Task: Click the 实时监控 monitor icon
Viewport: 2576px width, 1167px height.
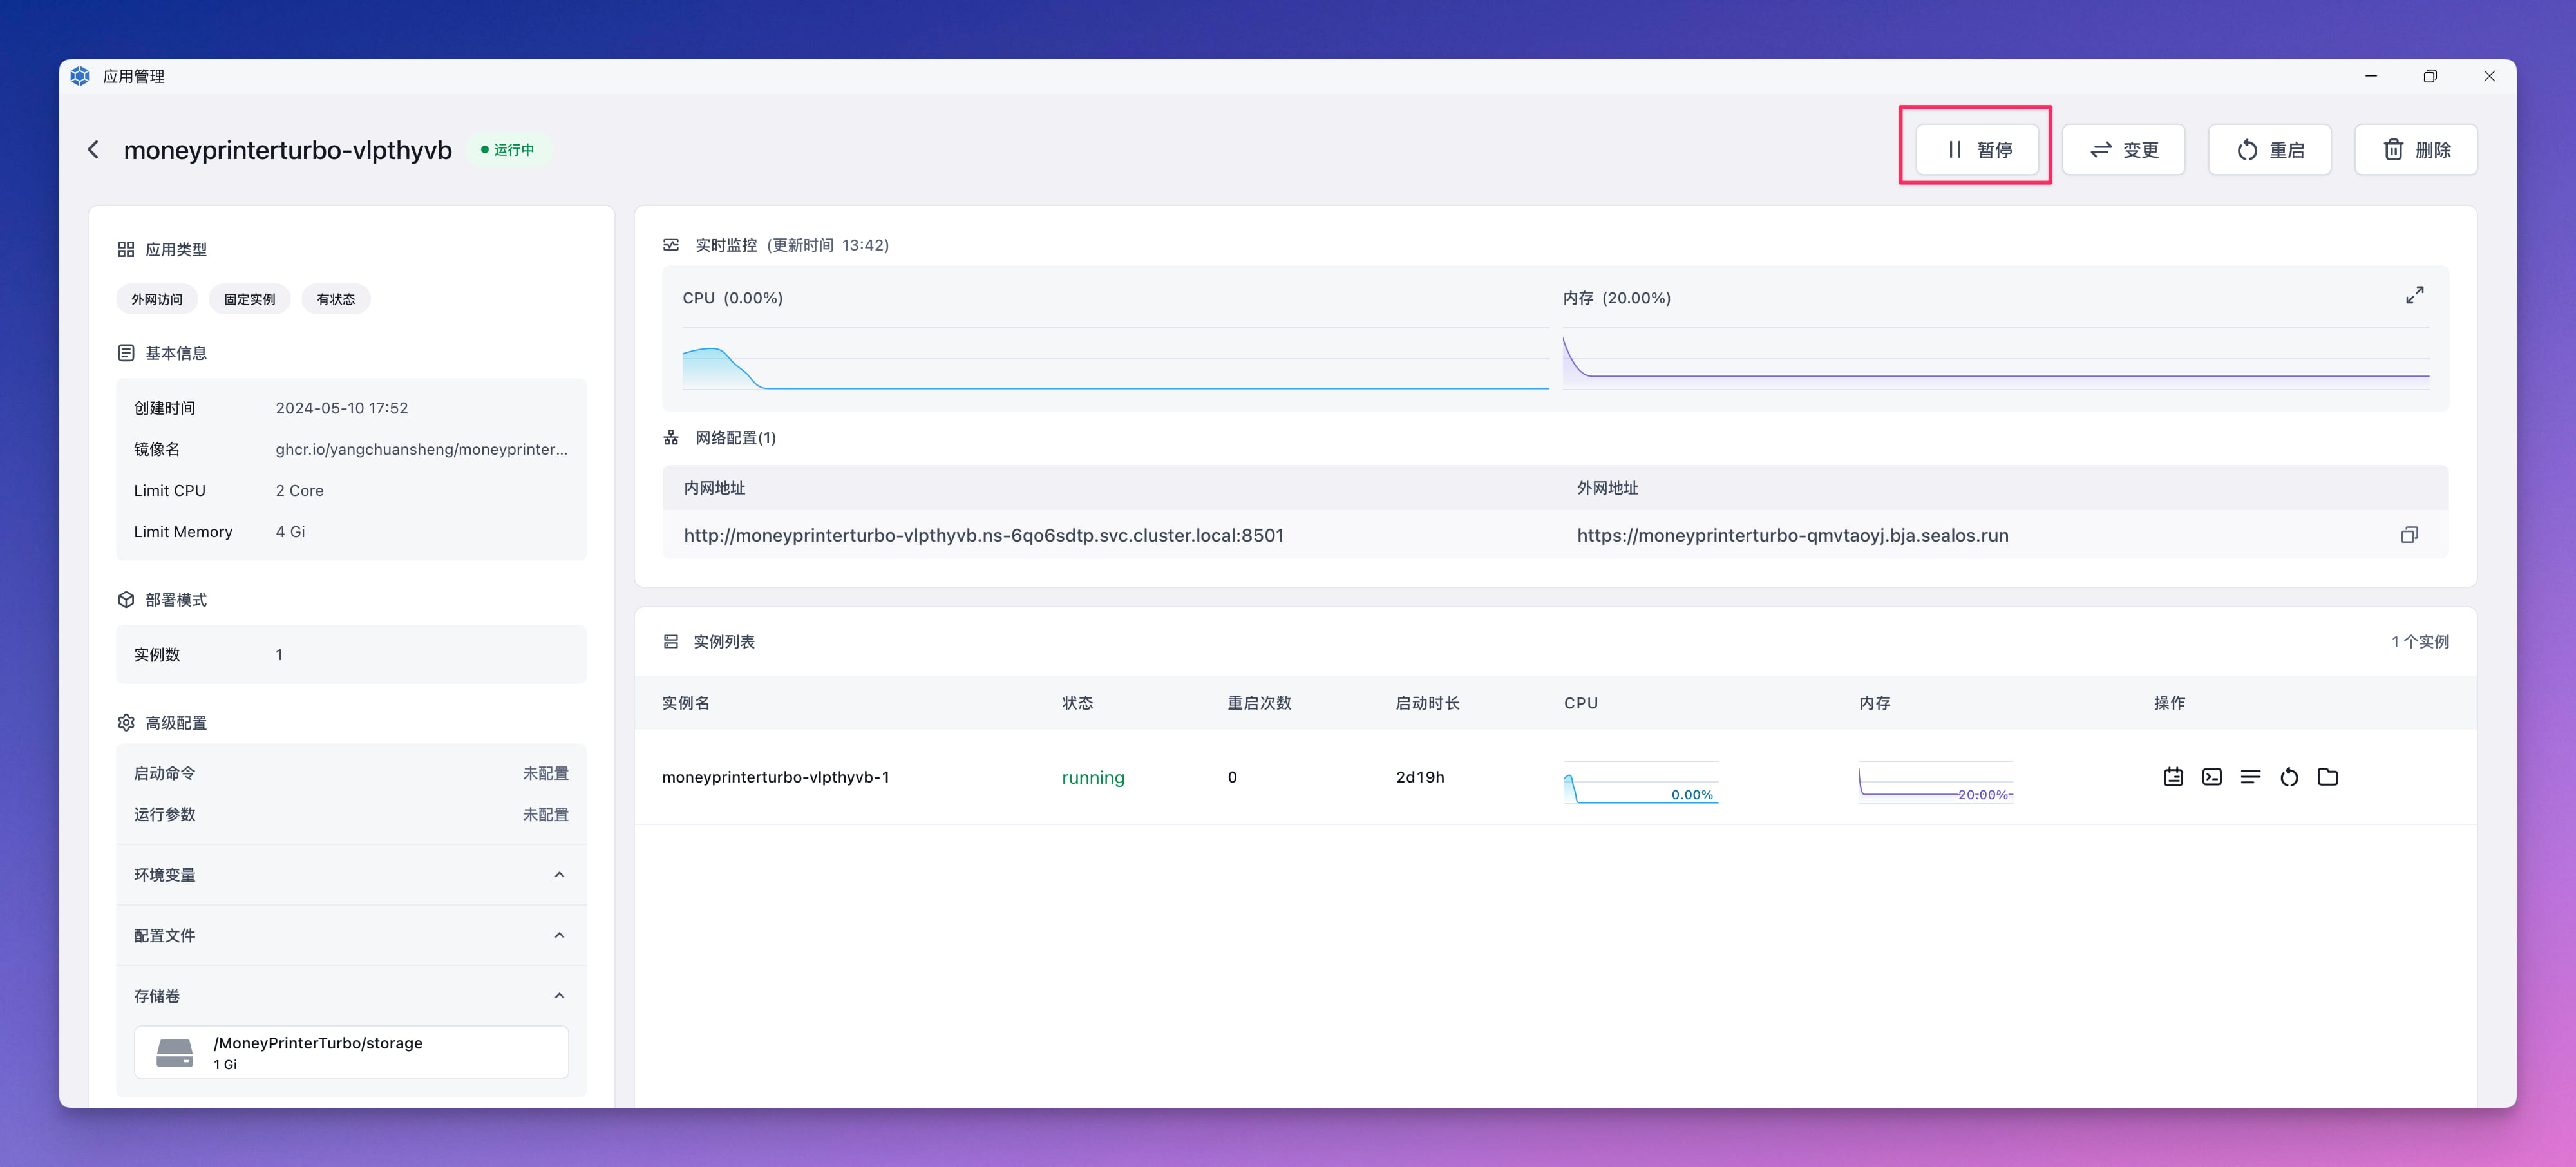Action: [671, 245]
